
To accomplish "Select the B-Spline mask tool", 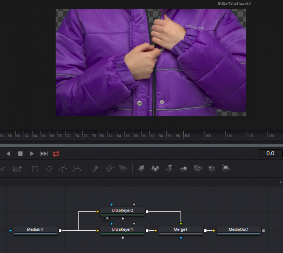I will coord(77,169).
